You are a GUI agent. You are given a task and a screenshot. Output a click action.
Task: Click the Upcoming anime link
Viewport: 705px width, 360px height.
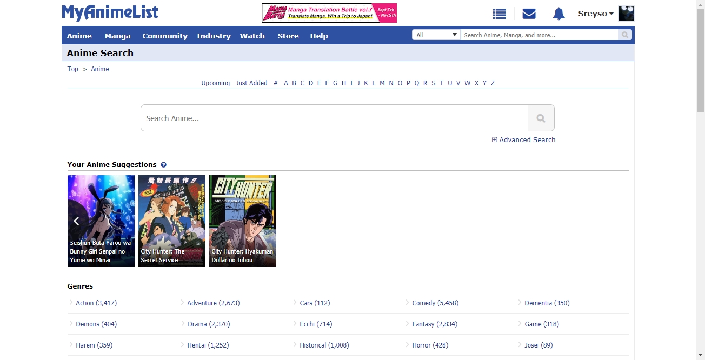click(x=215, y=83)
